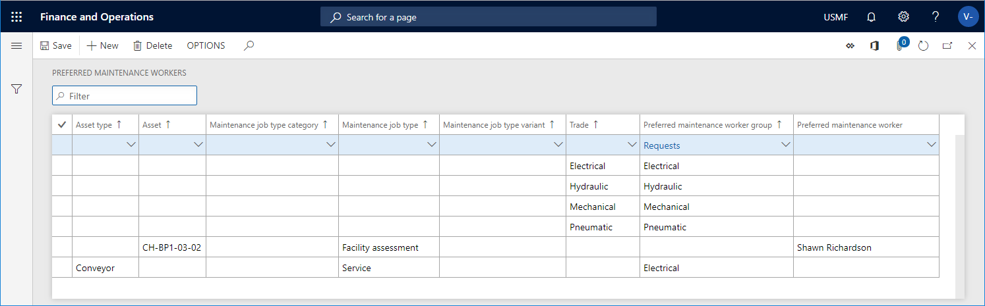Expand the hamburger navigation pane

[16, 45]
